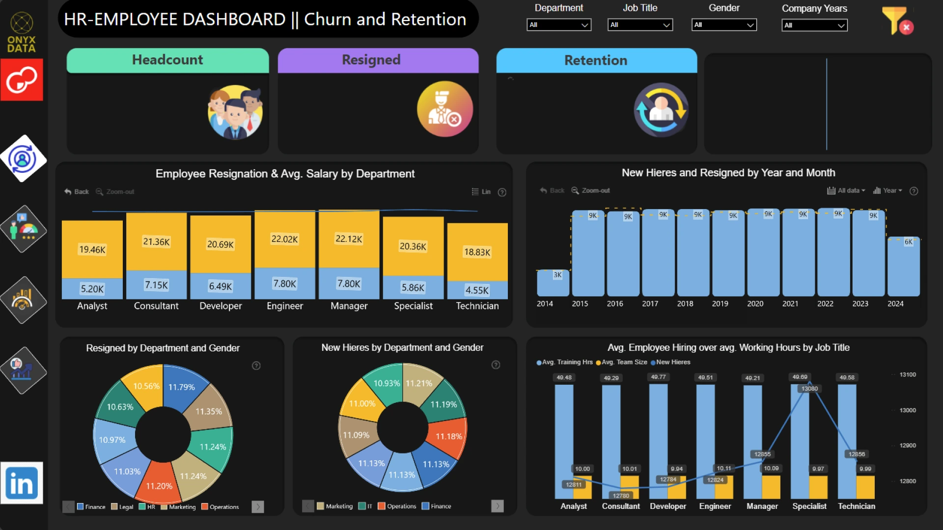943x530 pixels.
Task: Open the employee retention page icon
Action: (x=23, y=159)
